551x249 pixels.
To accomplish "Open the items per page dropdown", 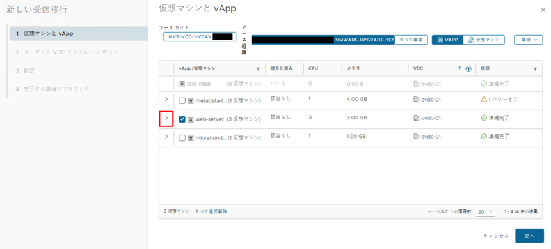I will coord(486,212).
